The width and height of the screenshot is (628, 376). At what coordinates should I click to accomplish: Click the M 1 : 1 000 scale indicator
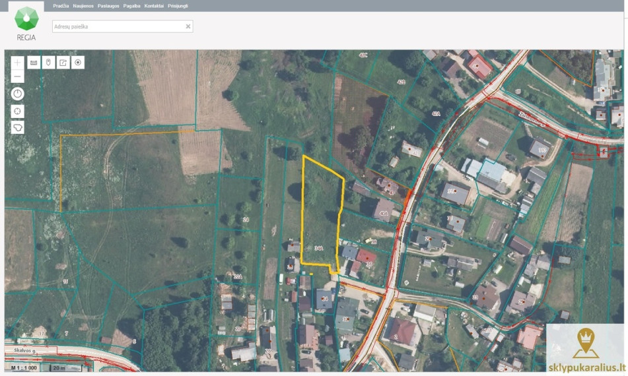pos(24,367)
